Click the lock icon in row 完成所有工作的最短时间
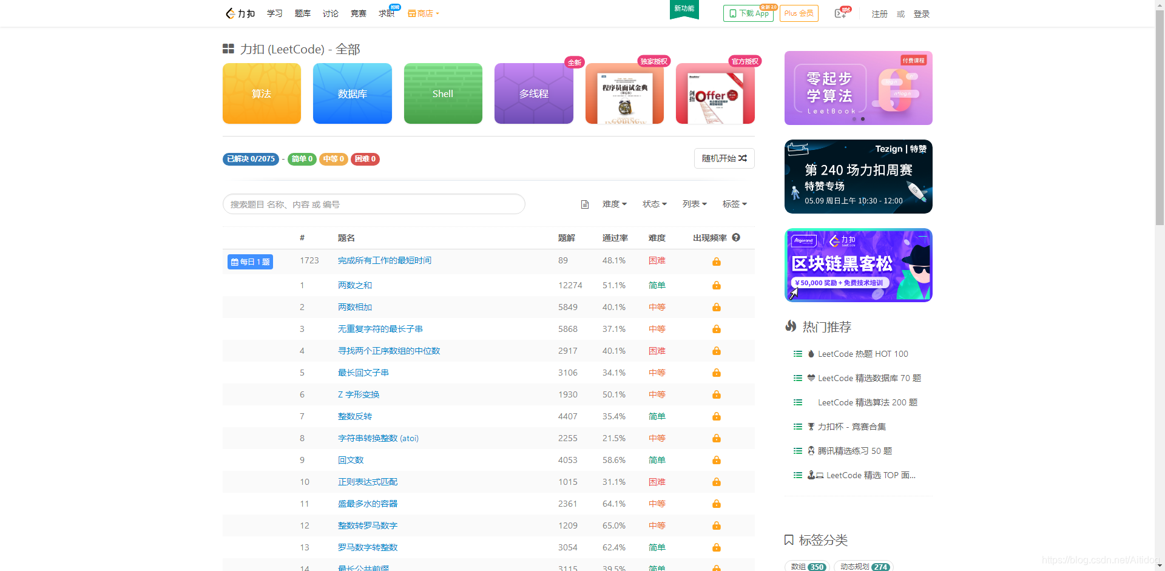This screenshot has height=571, width=1165. (x=717, y=262)
